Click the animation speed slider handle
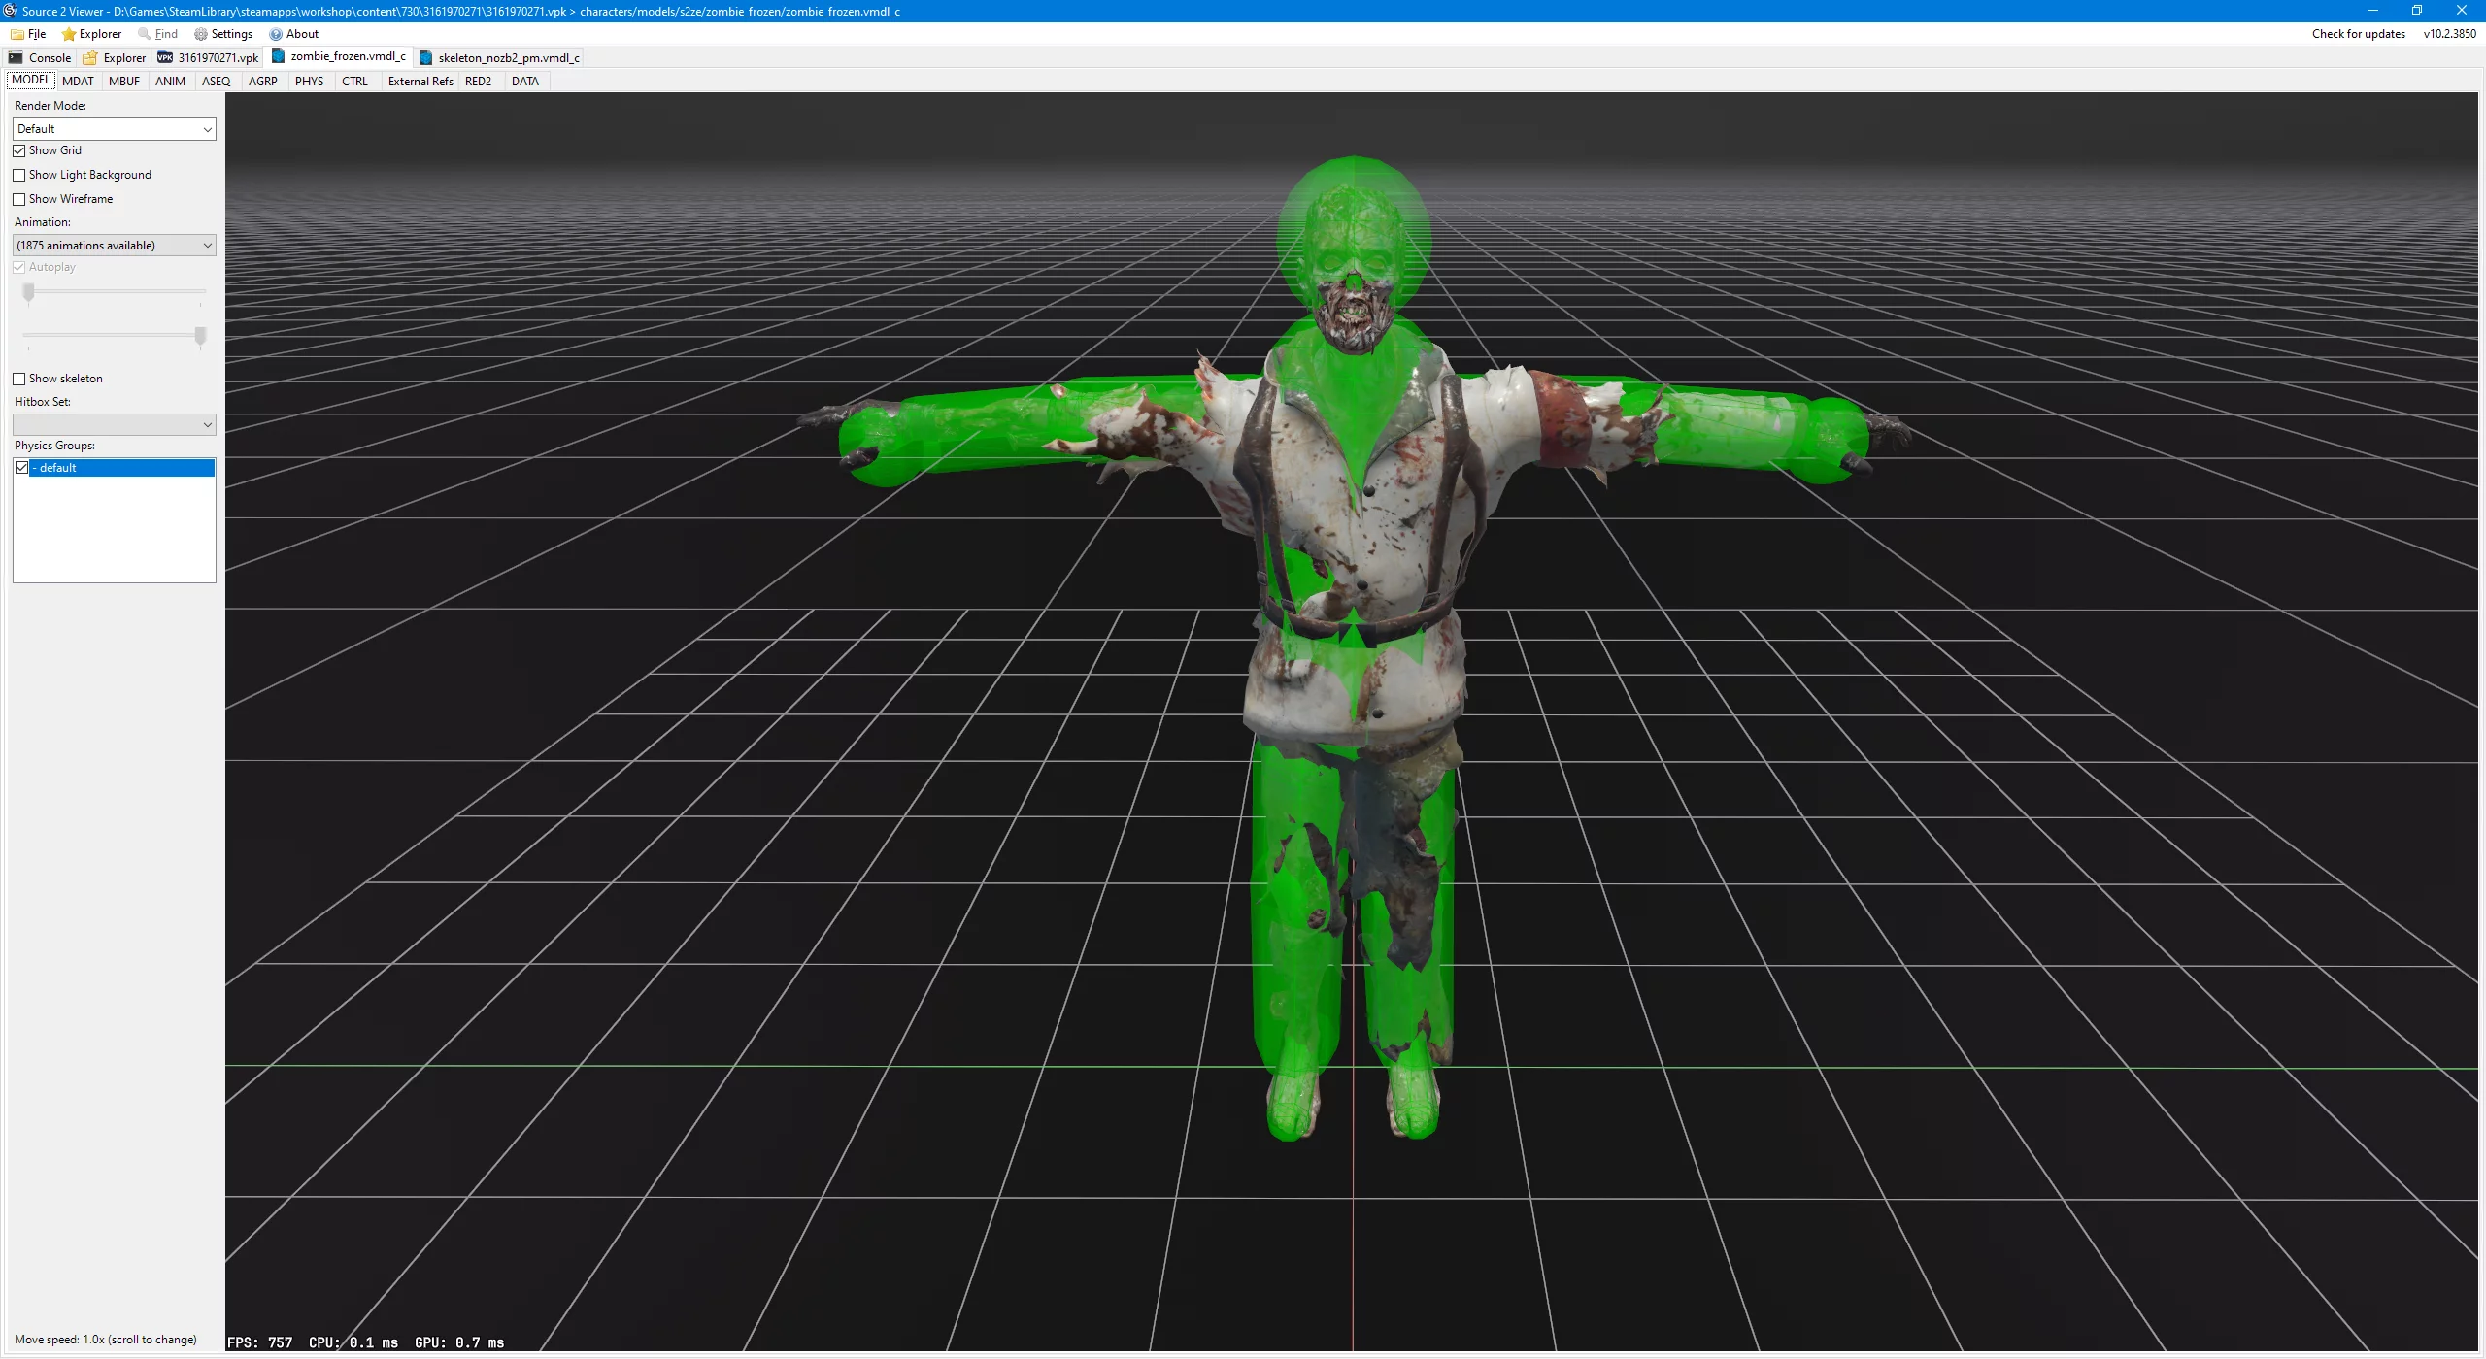 pos(201,337)
